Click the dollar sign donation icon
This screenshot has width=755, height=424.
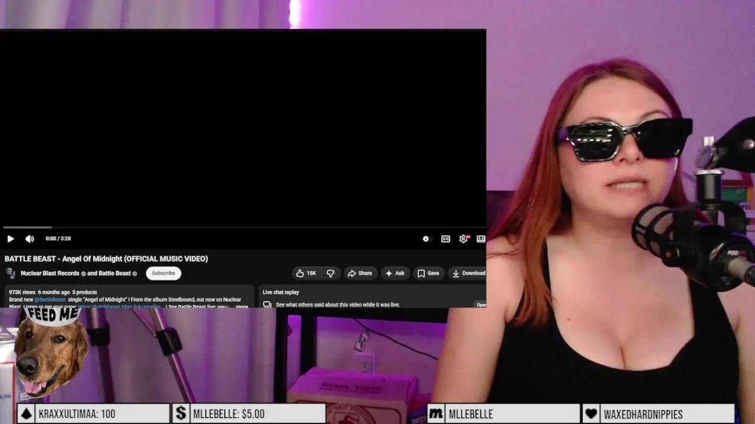click(182, 414)
